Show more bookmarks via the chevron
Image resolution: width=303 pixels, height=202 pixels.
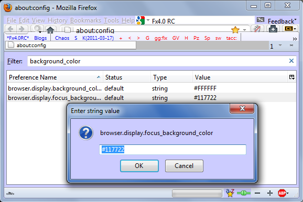click(x=295, y=39)
